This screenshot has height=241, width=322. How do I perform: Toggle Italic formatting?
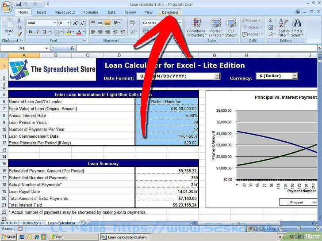pos(37,32)
